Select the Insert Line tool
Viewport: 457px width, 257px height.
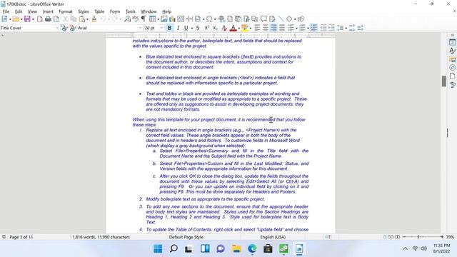tap(281, 19)
